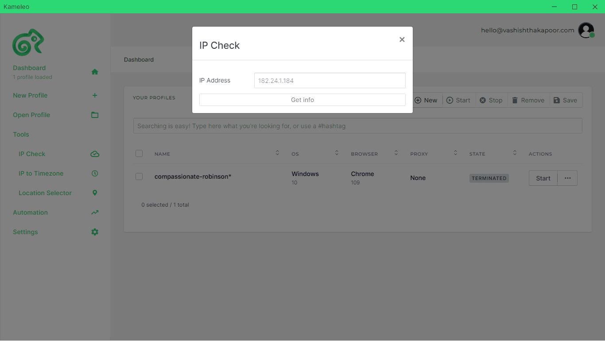The height and width of the screenshot is (341, 605).
Task: Toggle the select-all profiles checkbox
Action: point(139,153)
